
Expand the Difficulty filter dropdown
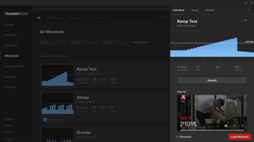[x=114, y=43]
